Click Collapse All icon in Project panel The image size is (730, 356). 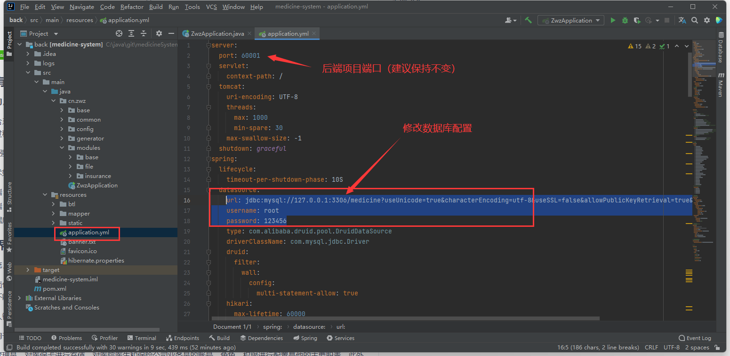[144, 33]
